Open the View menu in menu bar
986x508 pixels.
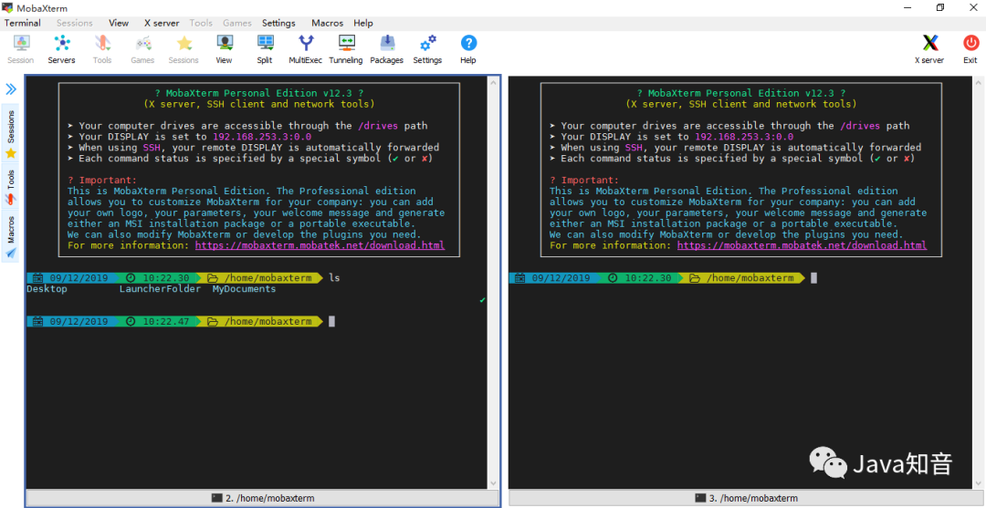click(118, 23)
